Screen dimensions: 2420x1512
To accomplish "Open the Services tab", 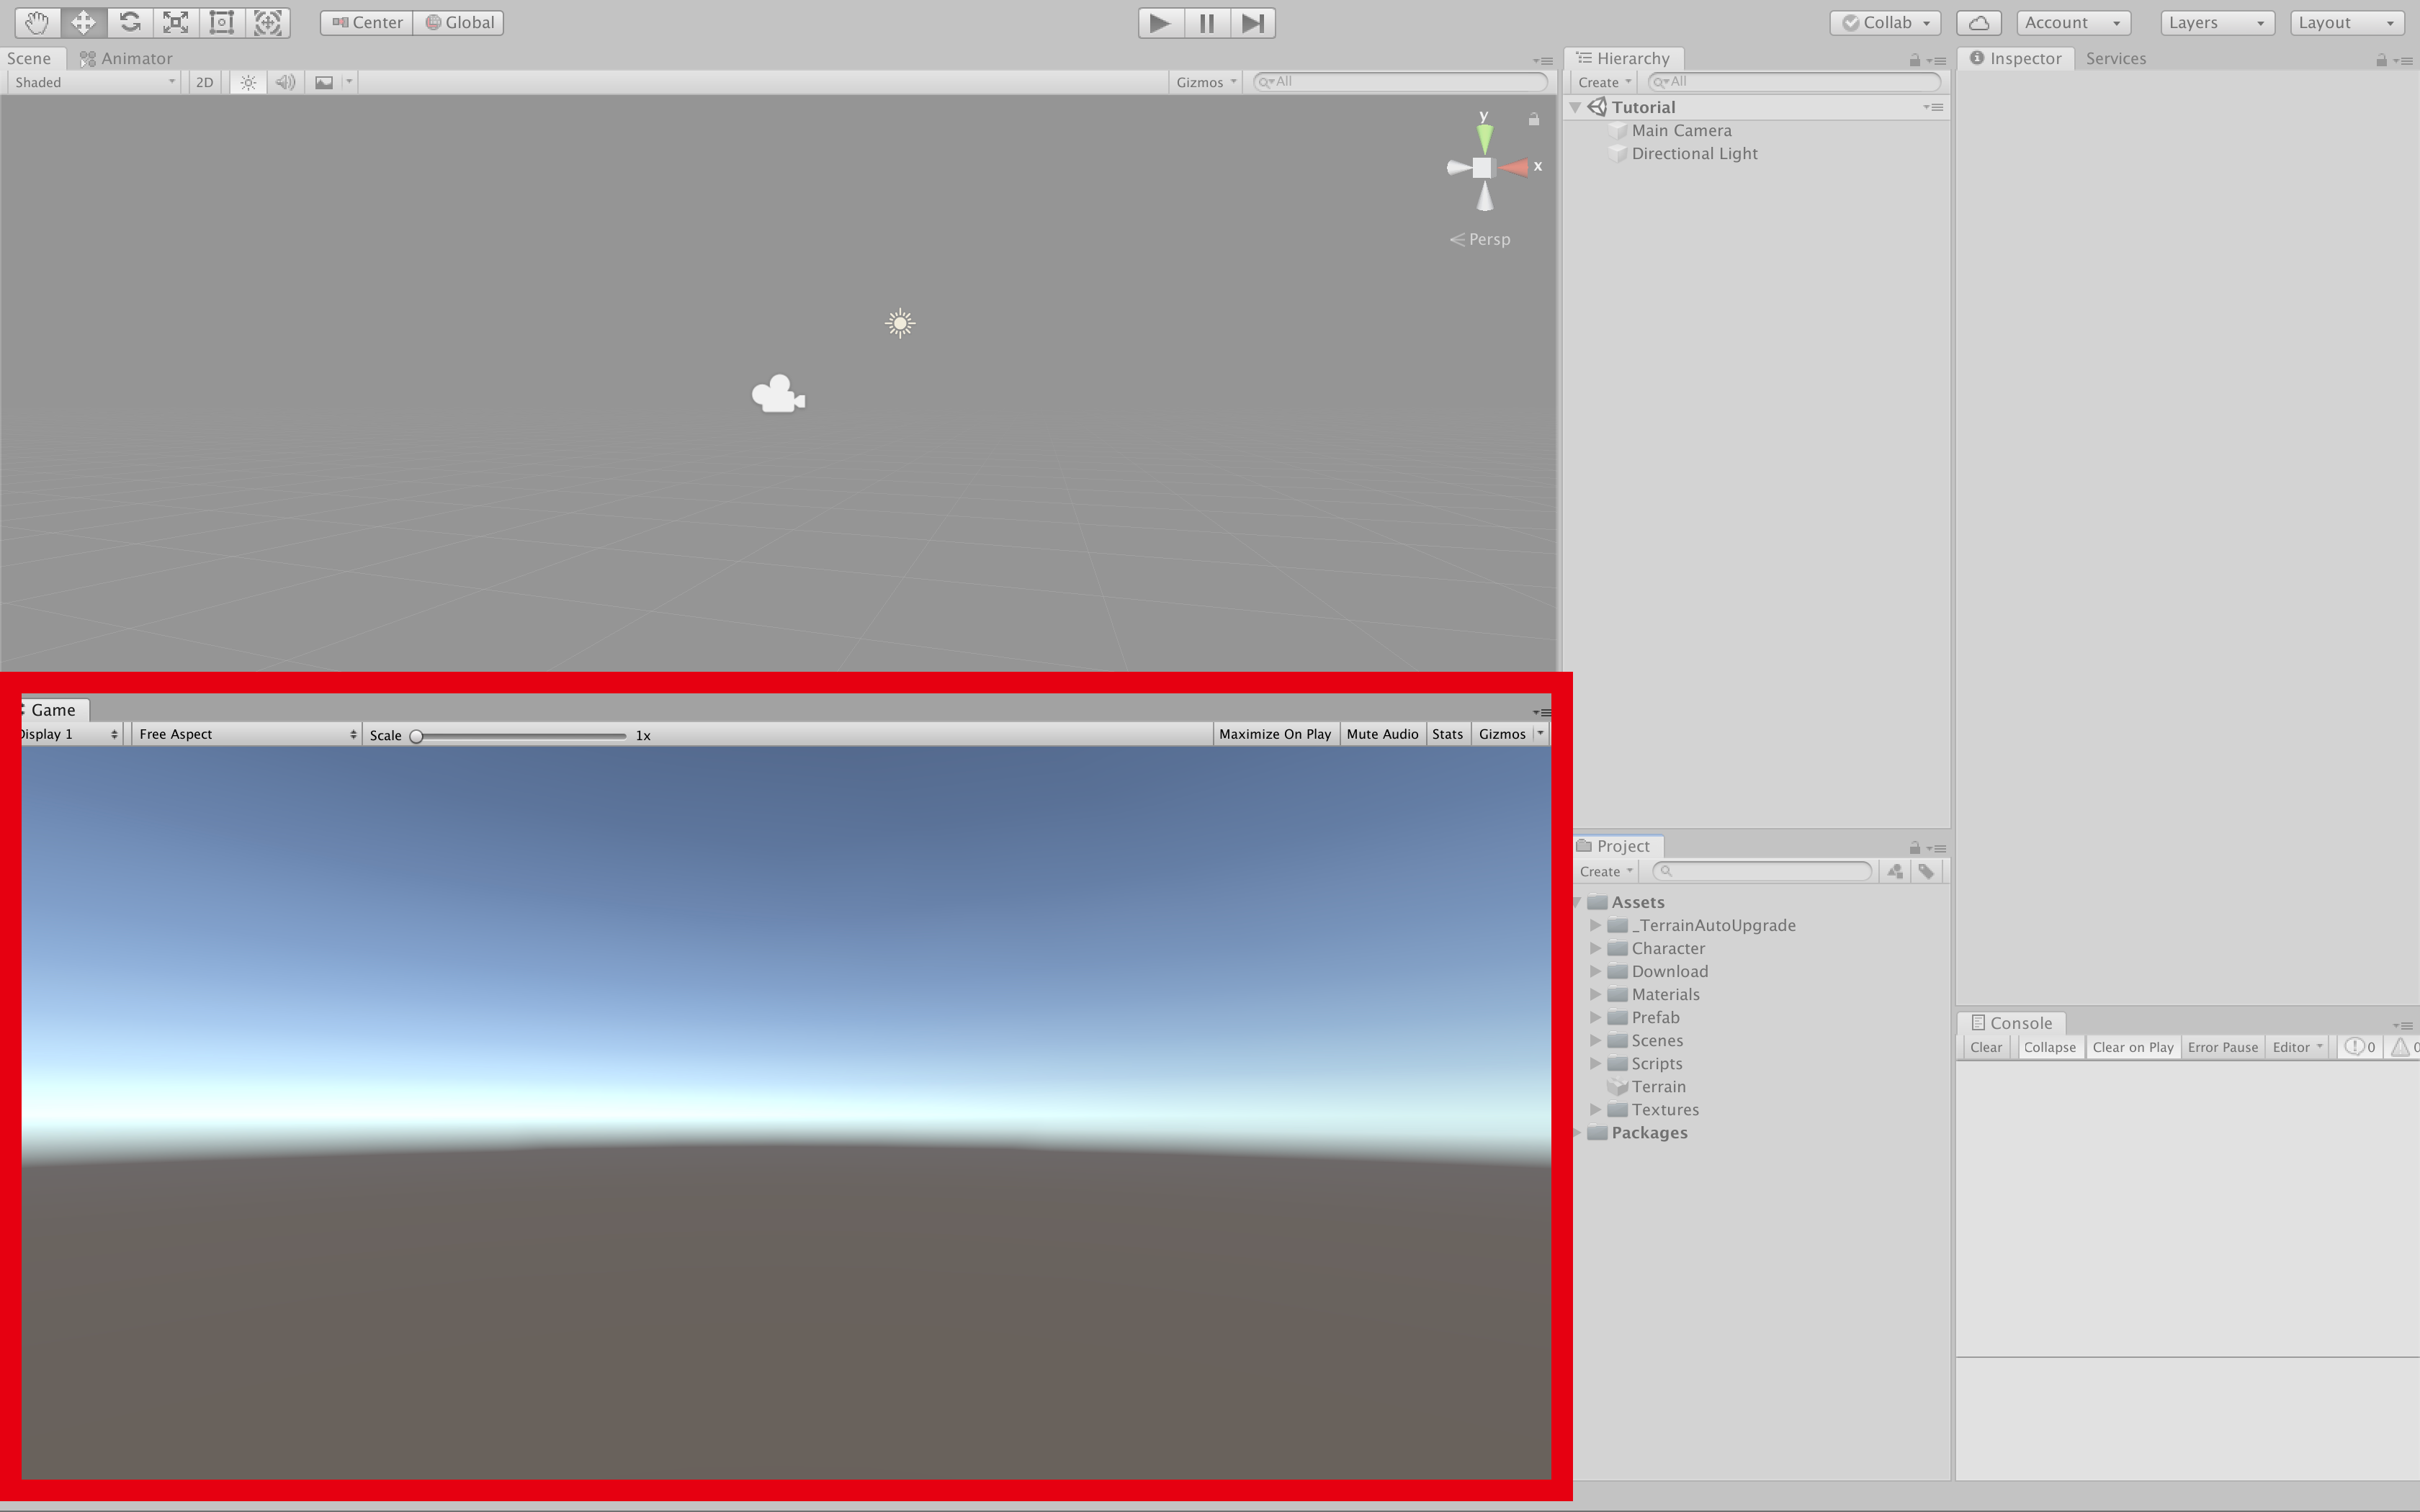I will tap(2115, 58).
